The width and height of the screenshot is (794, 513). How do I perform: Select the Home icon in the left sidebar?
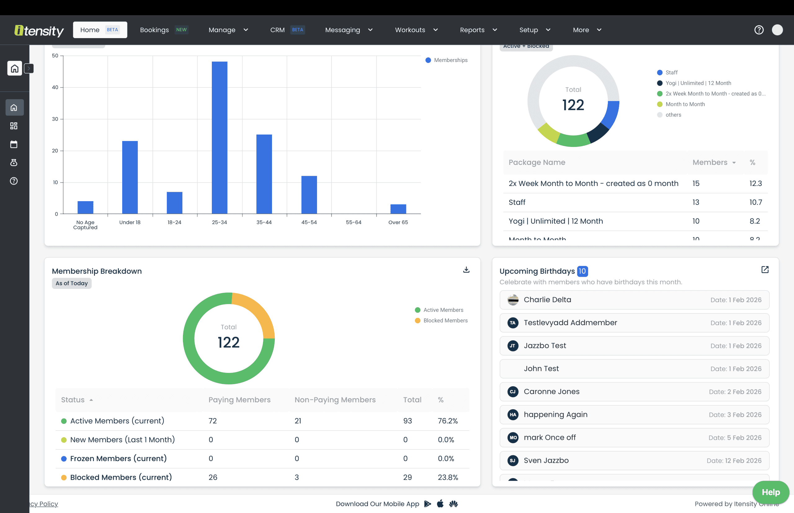click(x=14, y=107)
